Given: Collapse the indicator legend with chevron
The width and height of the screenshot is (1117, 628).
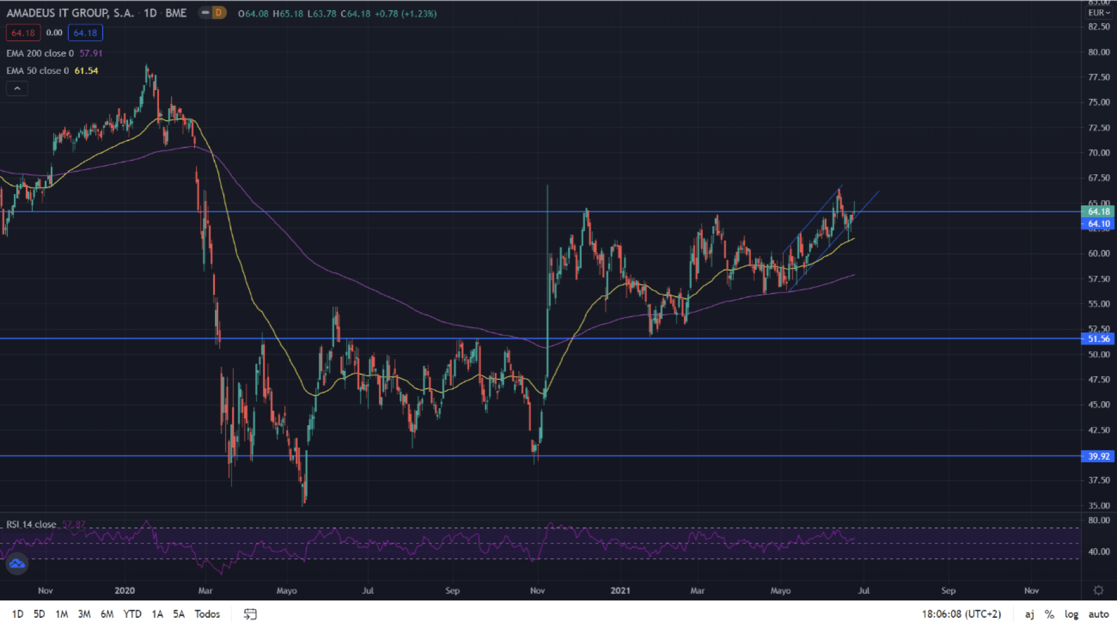Looking at the screenshot, I should 17,89.
